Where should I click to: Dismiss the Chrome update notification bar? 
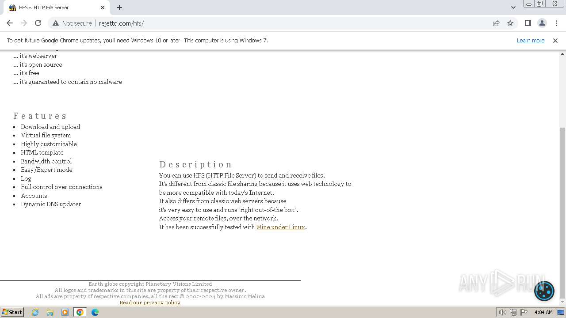click(x=555, y=40)
